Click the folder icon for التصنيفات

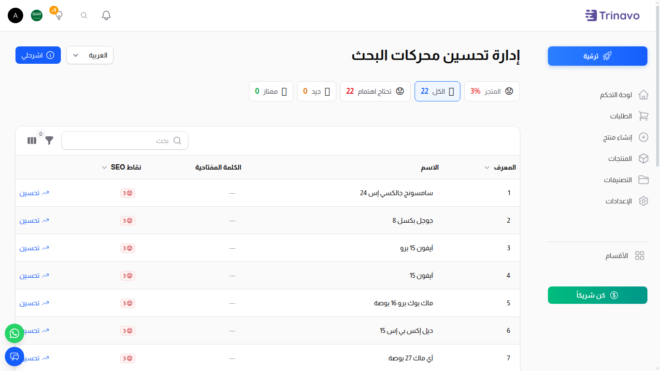pyautogui.click(x=644, y=180)
